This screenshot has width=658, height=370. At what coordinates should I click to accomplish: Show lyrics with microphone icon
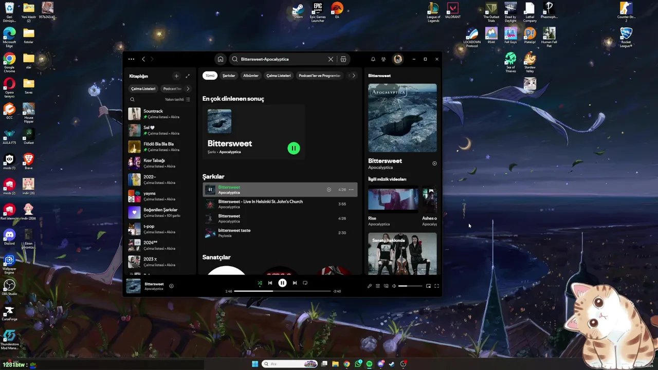[370, 286]
